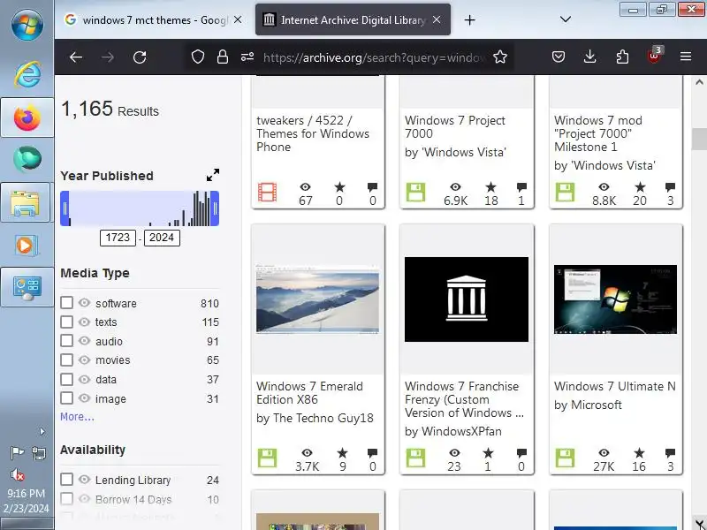This screenshot has height=530, width=707.
Task: Open Windows 7 mod Project 7000 Milestone 1
Action: point(598,134)
